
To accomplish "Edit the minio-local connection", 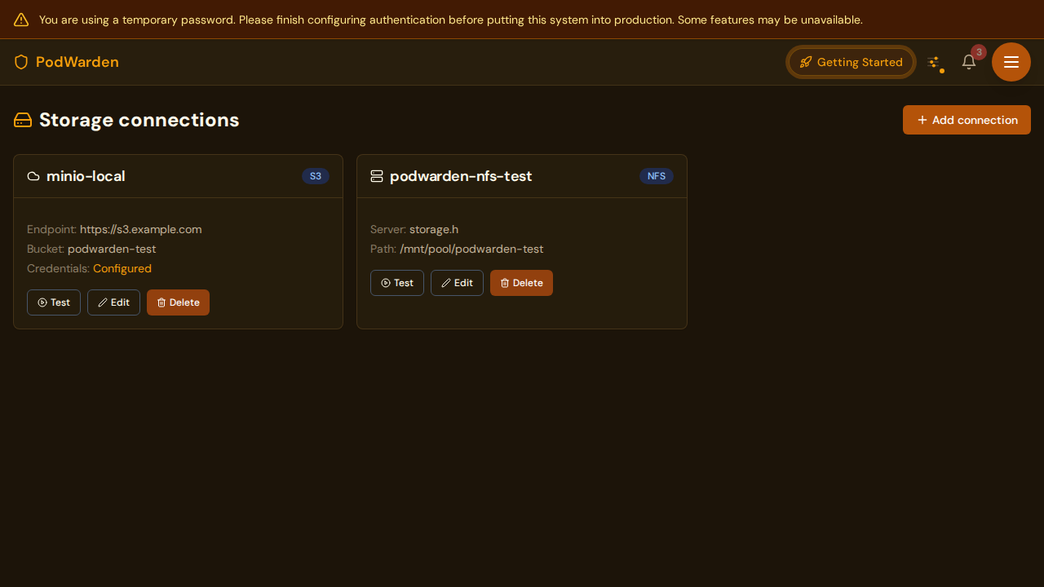I will pyautogui.click(x=113, y=302).
